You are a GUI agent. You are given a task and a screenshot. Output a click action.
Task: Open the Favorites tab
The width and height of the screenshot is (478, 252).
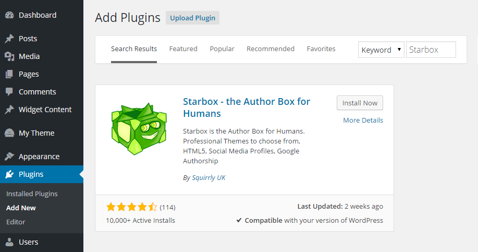click(321, 49)
